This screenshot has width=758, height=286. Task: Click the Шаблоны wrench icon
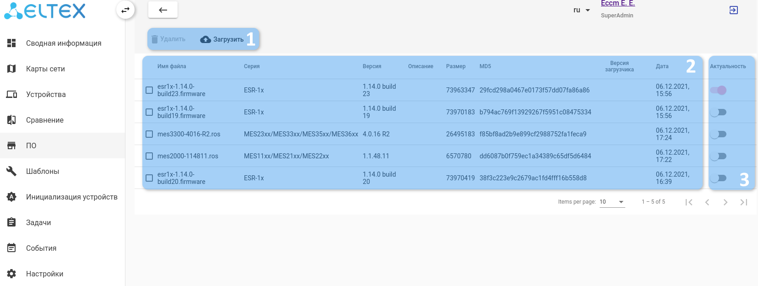11,171
